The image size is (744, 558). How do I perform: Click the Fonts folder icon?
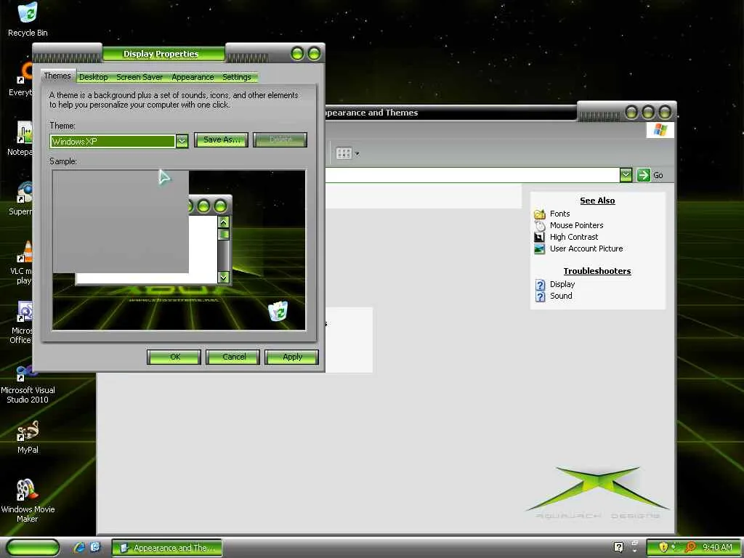[540, 214]
